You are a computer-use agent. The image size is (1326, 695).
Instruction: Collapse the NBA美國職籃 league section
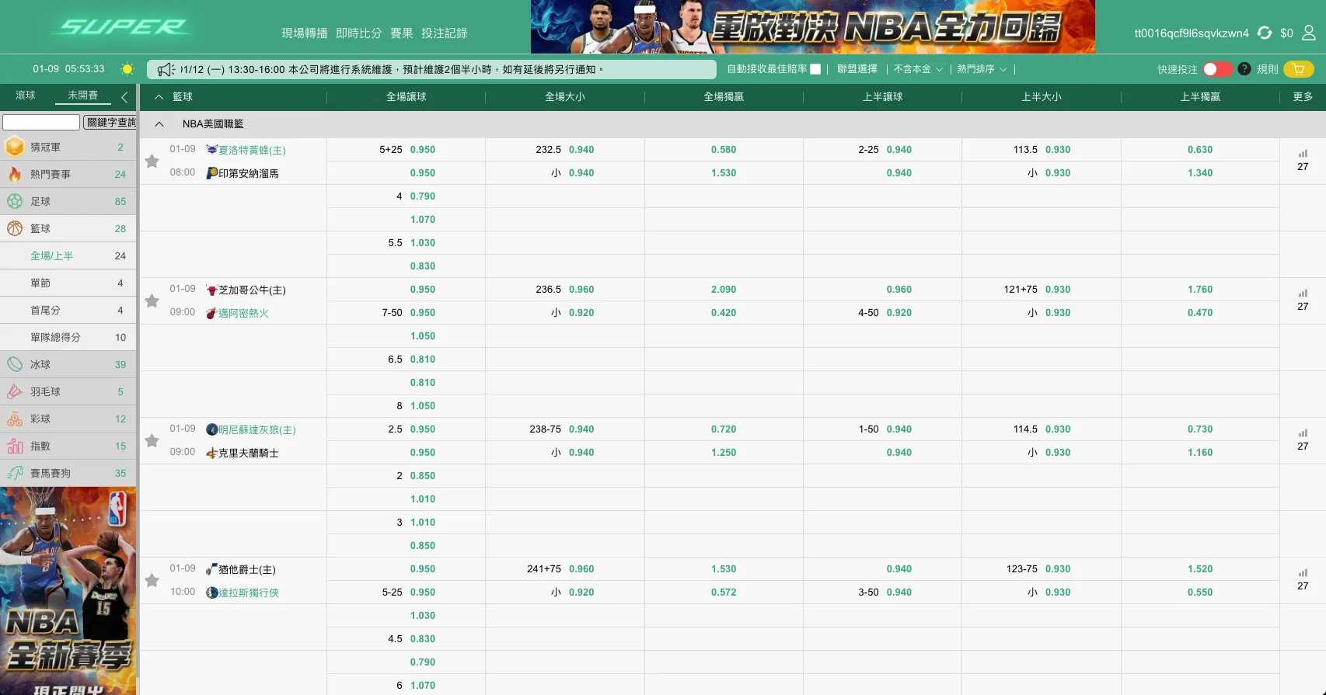[159, 124]
